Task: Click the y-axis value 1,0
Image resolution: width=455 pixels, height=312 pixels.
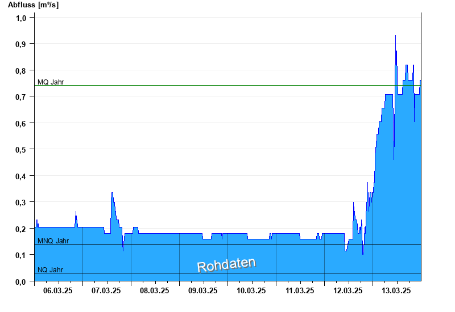Action: [x=21, y=18]
